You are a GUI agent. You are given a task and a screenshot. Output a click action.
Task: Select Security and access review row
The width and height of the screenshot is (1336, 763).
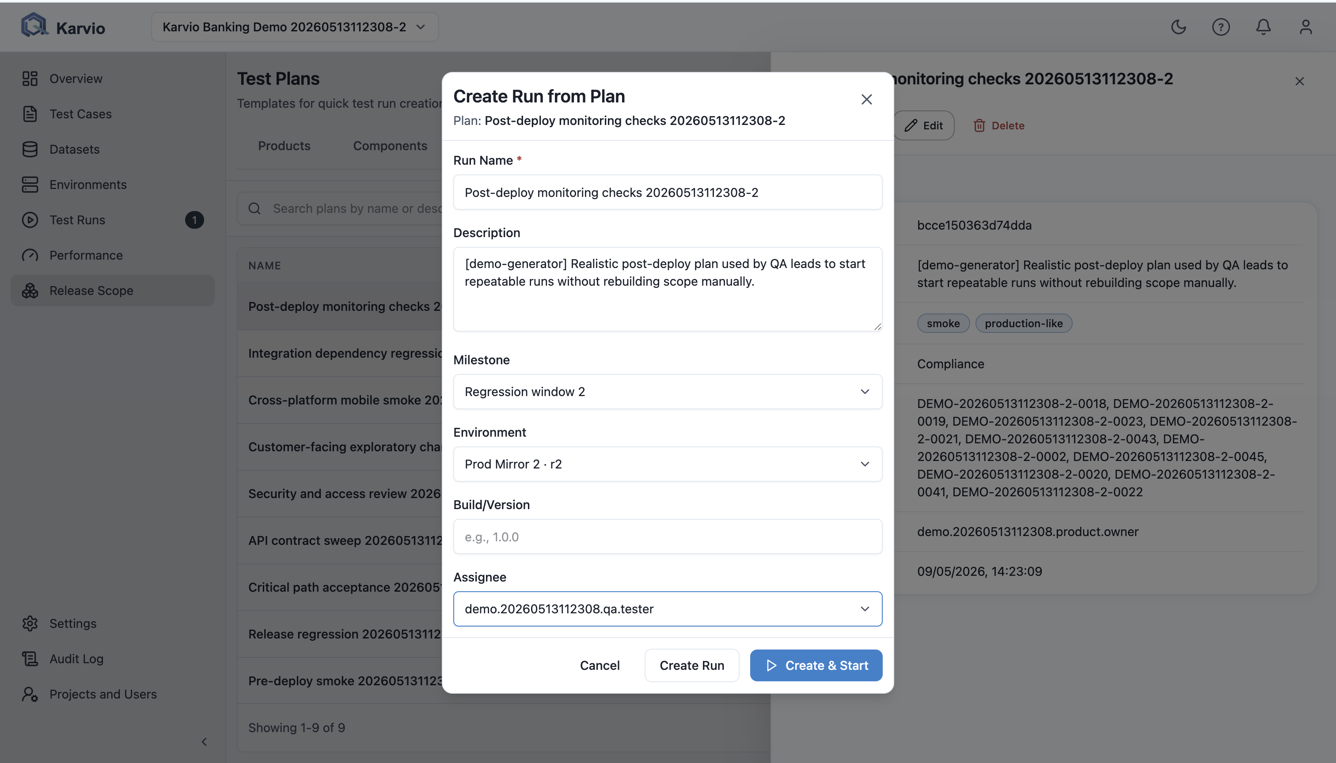(340, 493)
